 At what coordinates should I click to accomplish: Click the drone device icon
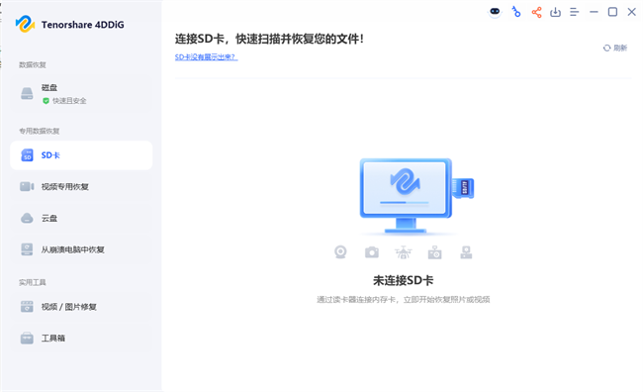tap(403, 252)
